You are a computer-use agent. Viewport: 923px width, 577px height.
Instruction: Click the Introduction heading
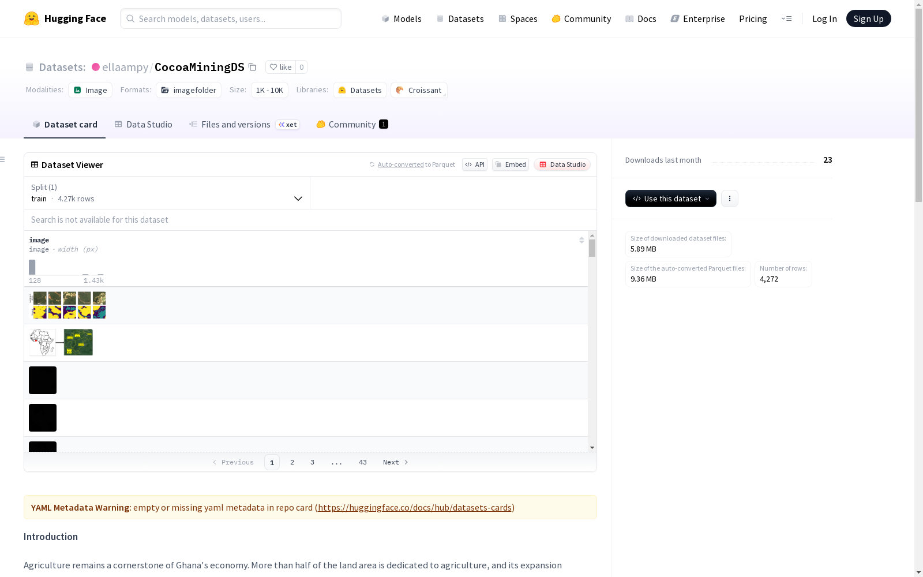click(x=51, y=537)
